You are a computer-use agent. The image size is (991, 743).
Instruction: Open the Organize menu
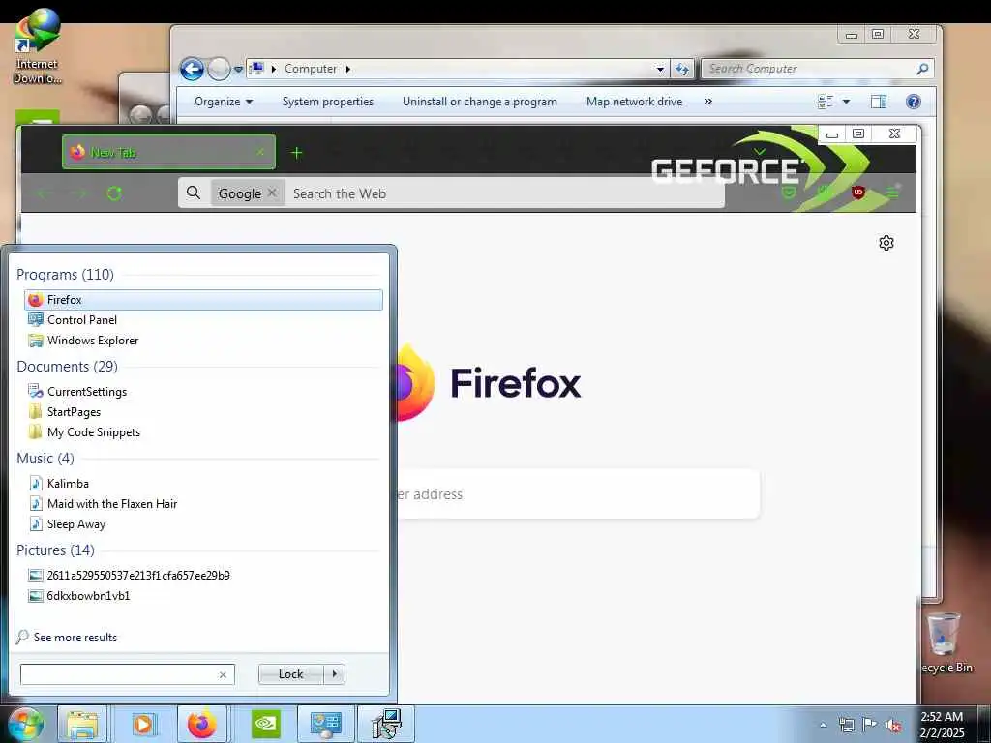click(224, 101)
